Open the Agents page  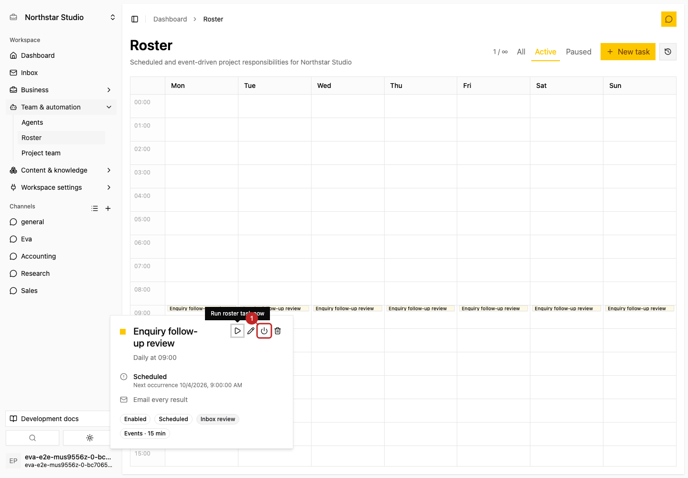point(61,122)
